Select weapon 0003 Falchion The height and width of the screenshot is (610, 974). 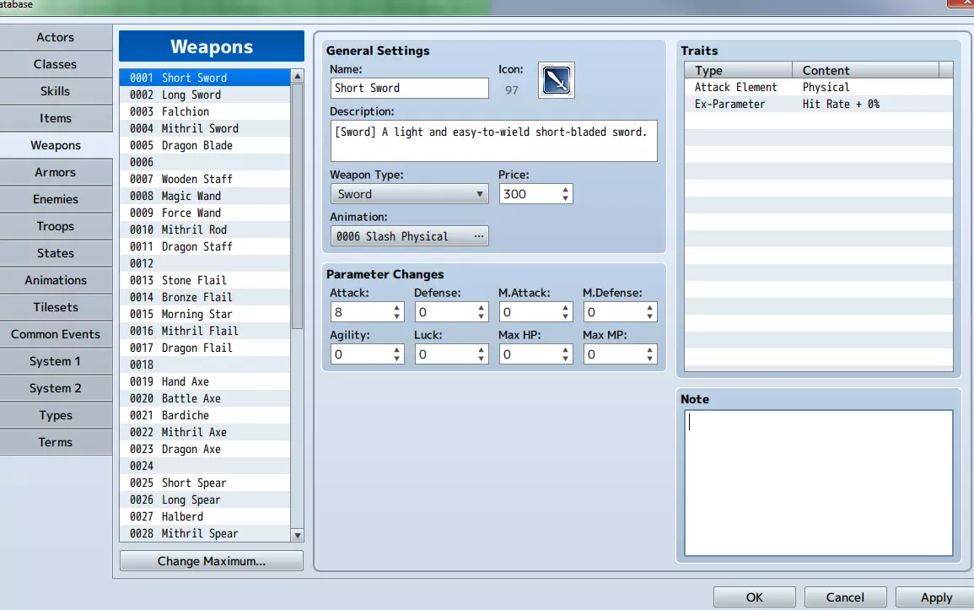[204, 111]
